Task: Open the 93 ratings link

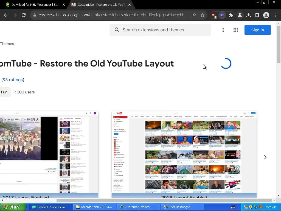Action: tap(13, 80)
